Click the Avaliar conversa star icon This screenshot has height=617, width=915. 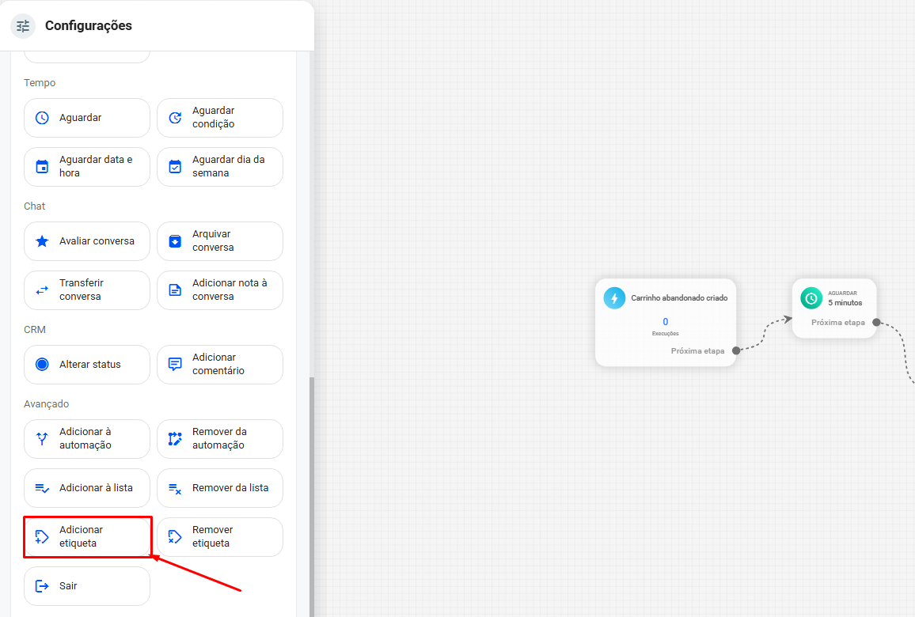(42, 240)
